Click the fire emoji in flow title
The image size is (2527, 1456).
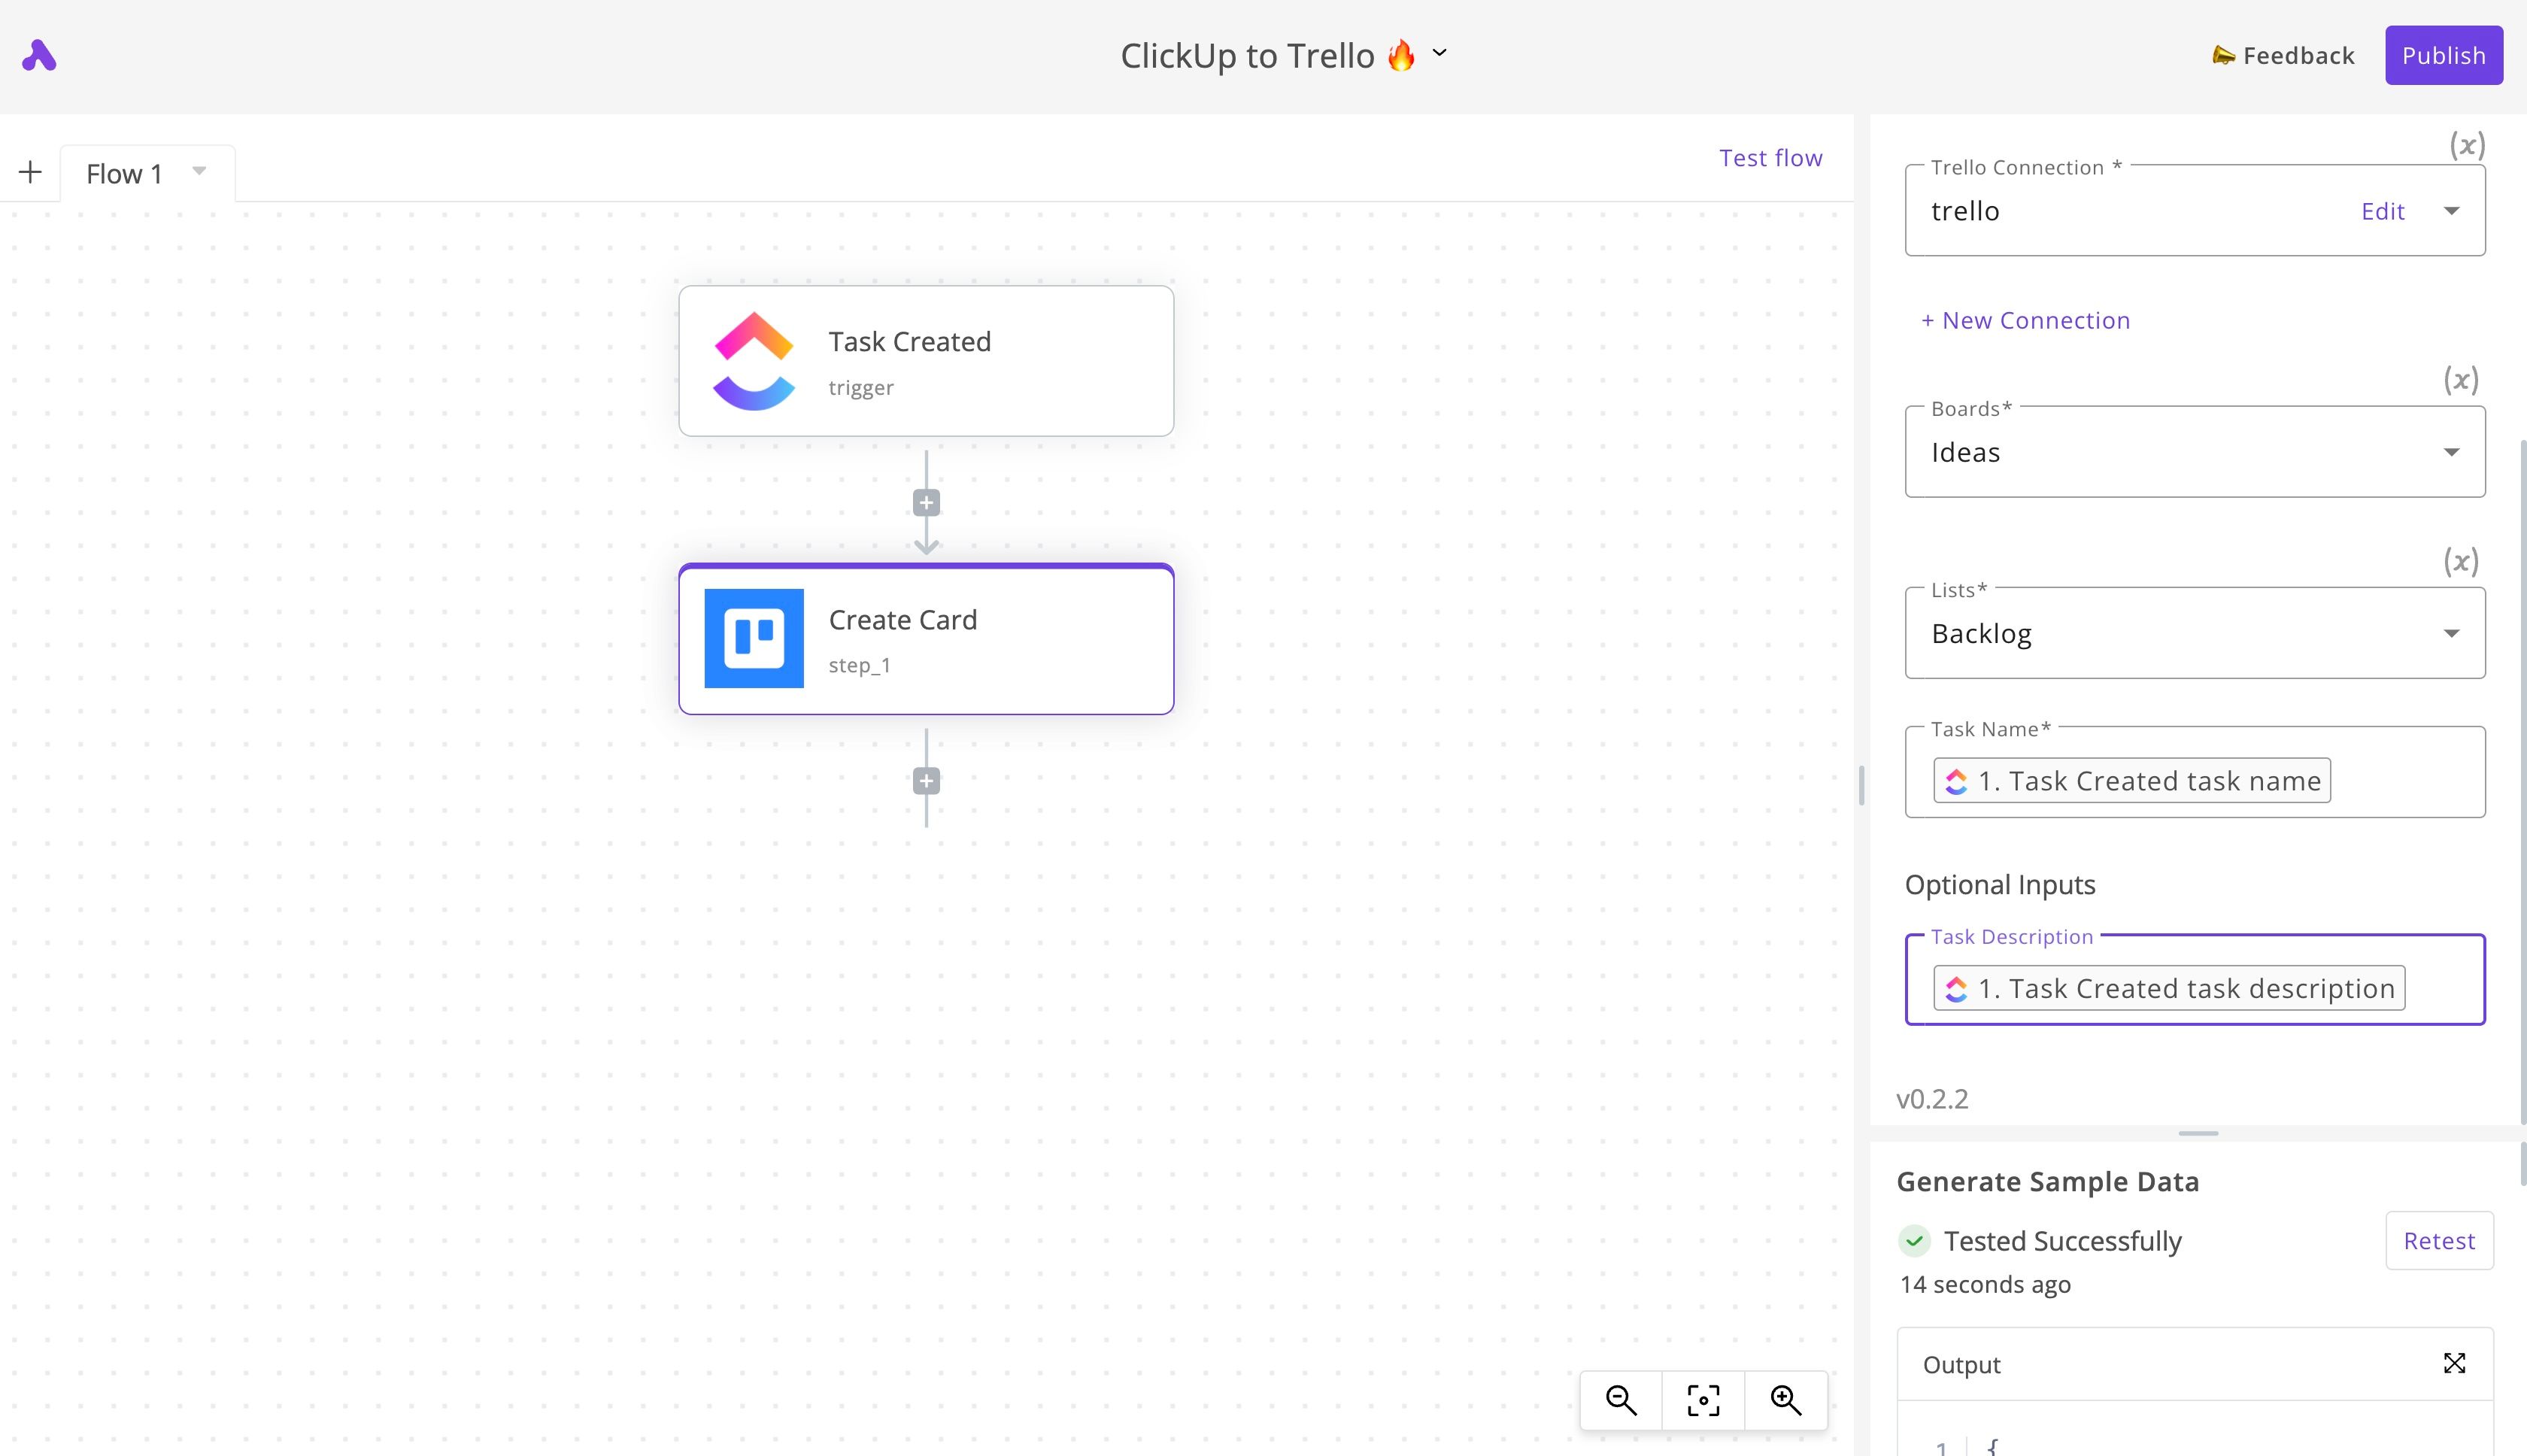(x=1401, y=55)
